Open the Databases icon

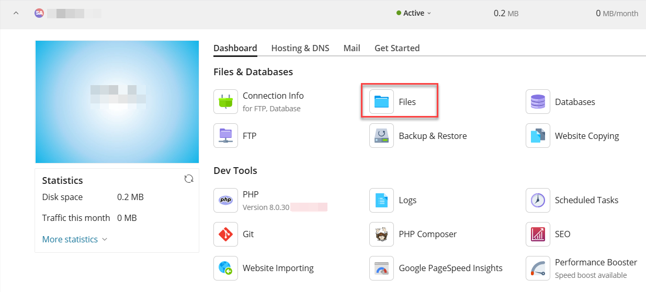tap(538, 102)
